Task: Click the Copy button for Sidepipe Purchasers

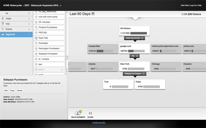Action: point(12,90)
